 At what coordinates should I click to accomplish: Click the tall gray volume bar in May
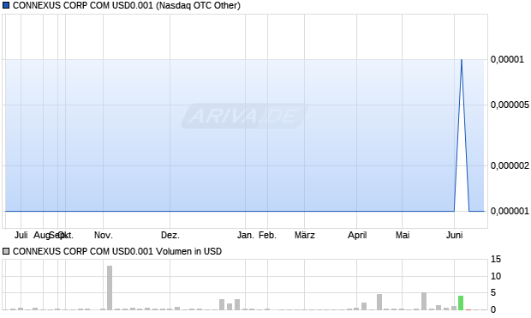424,301
